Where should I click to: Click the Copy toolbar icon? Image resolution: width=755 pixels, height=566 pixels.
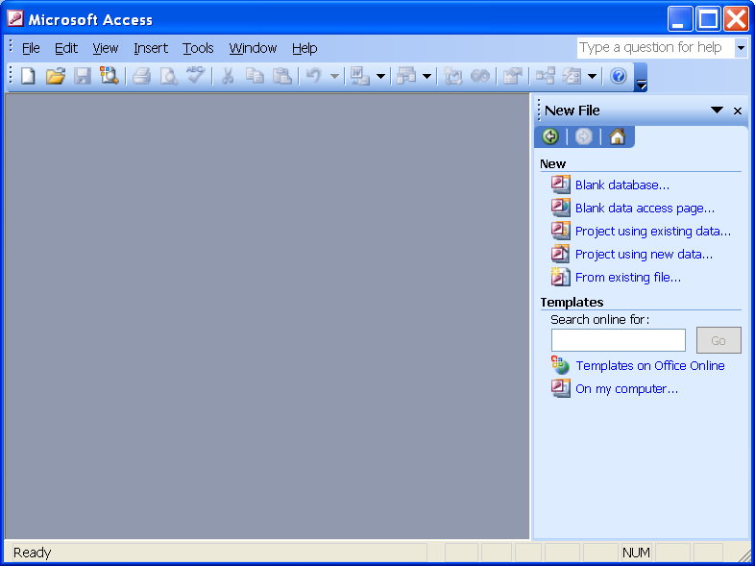pos(255,76)
